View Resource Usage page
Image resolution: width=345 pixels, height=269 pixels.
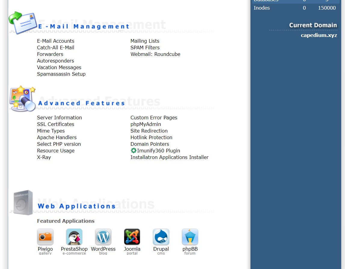(x=56, y=151)
